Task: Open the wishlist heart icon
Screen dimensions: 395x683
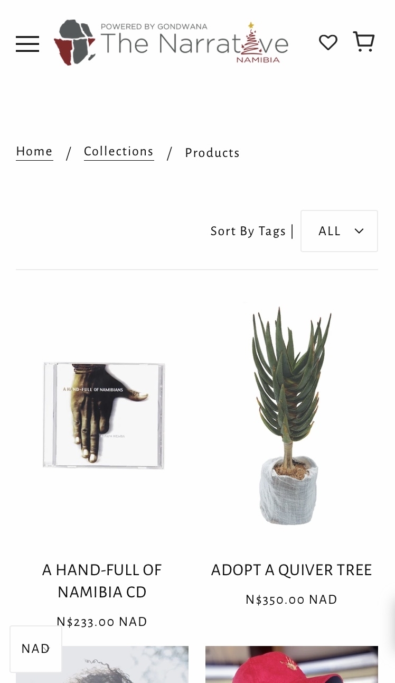Action: [328, 42]
